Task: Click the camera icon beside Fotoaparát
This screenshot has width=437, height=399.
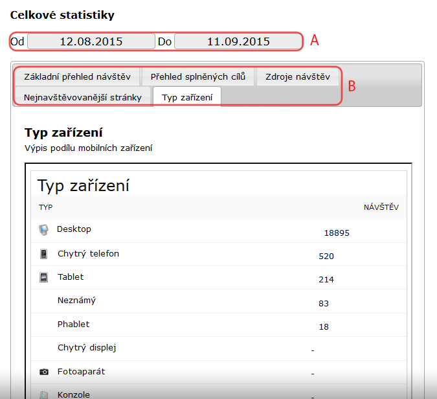Action: click(43, 372)
